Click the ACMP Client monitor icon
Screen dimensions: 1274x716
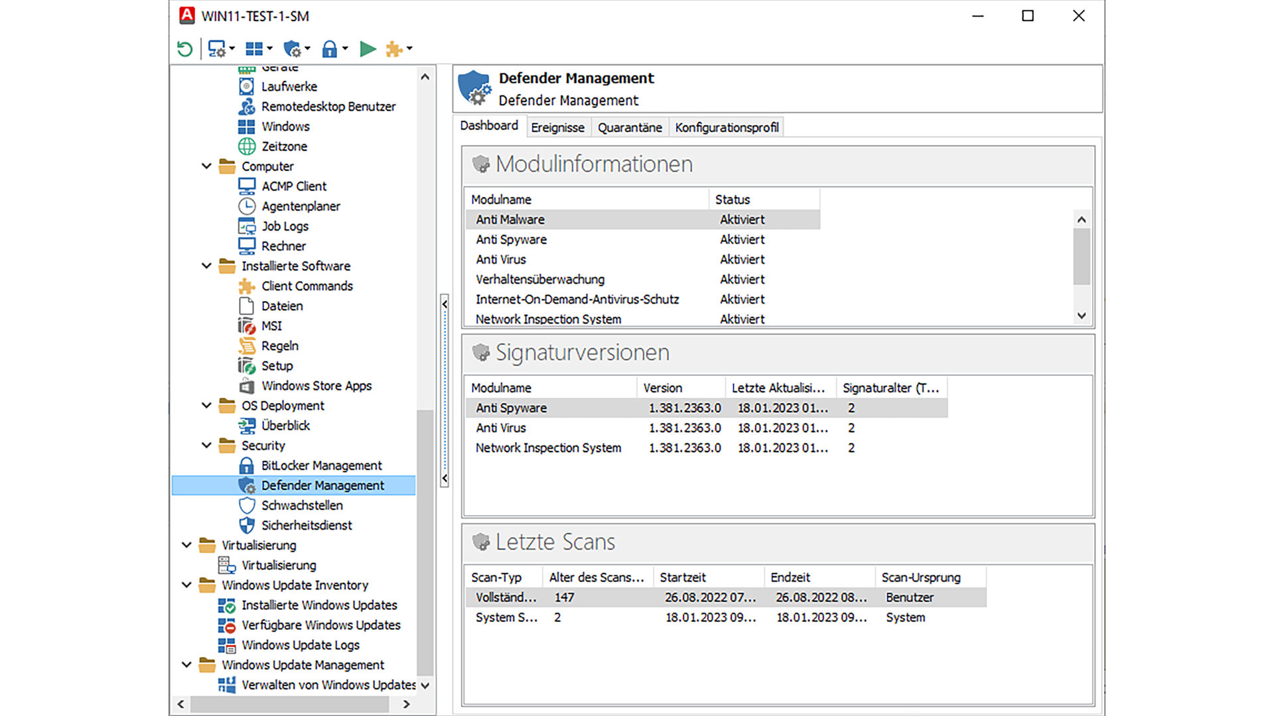coord(246,186)
